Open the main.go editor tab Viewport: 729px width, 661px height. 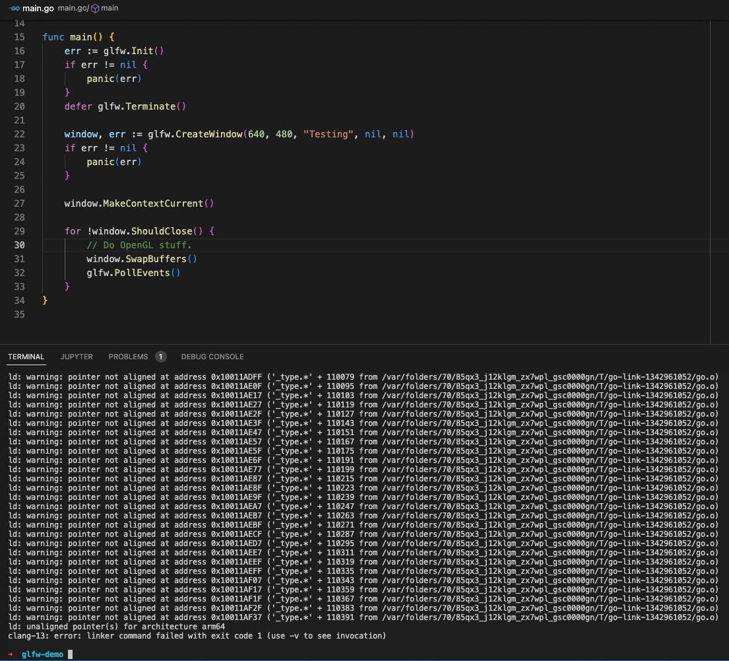tap(38, 9)
